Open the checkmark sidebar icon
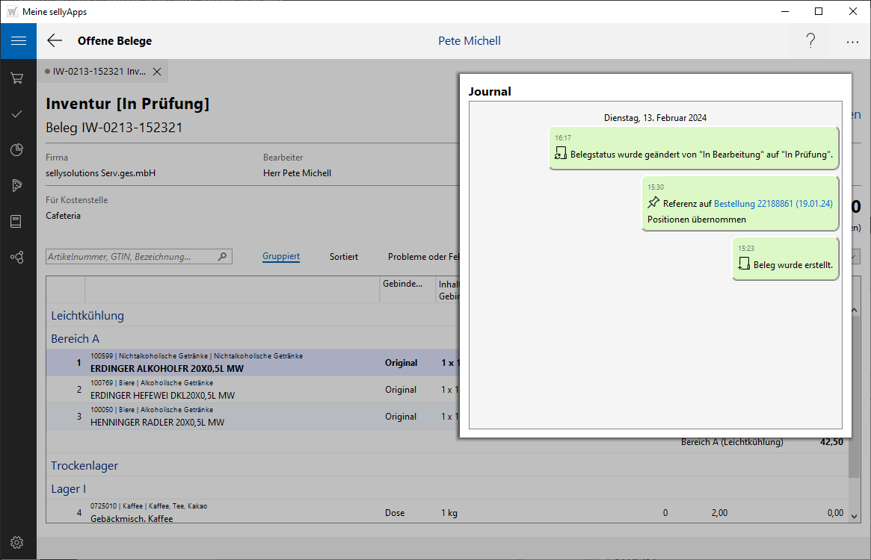Screen dimensions: 871x560 pos(17,114)
